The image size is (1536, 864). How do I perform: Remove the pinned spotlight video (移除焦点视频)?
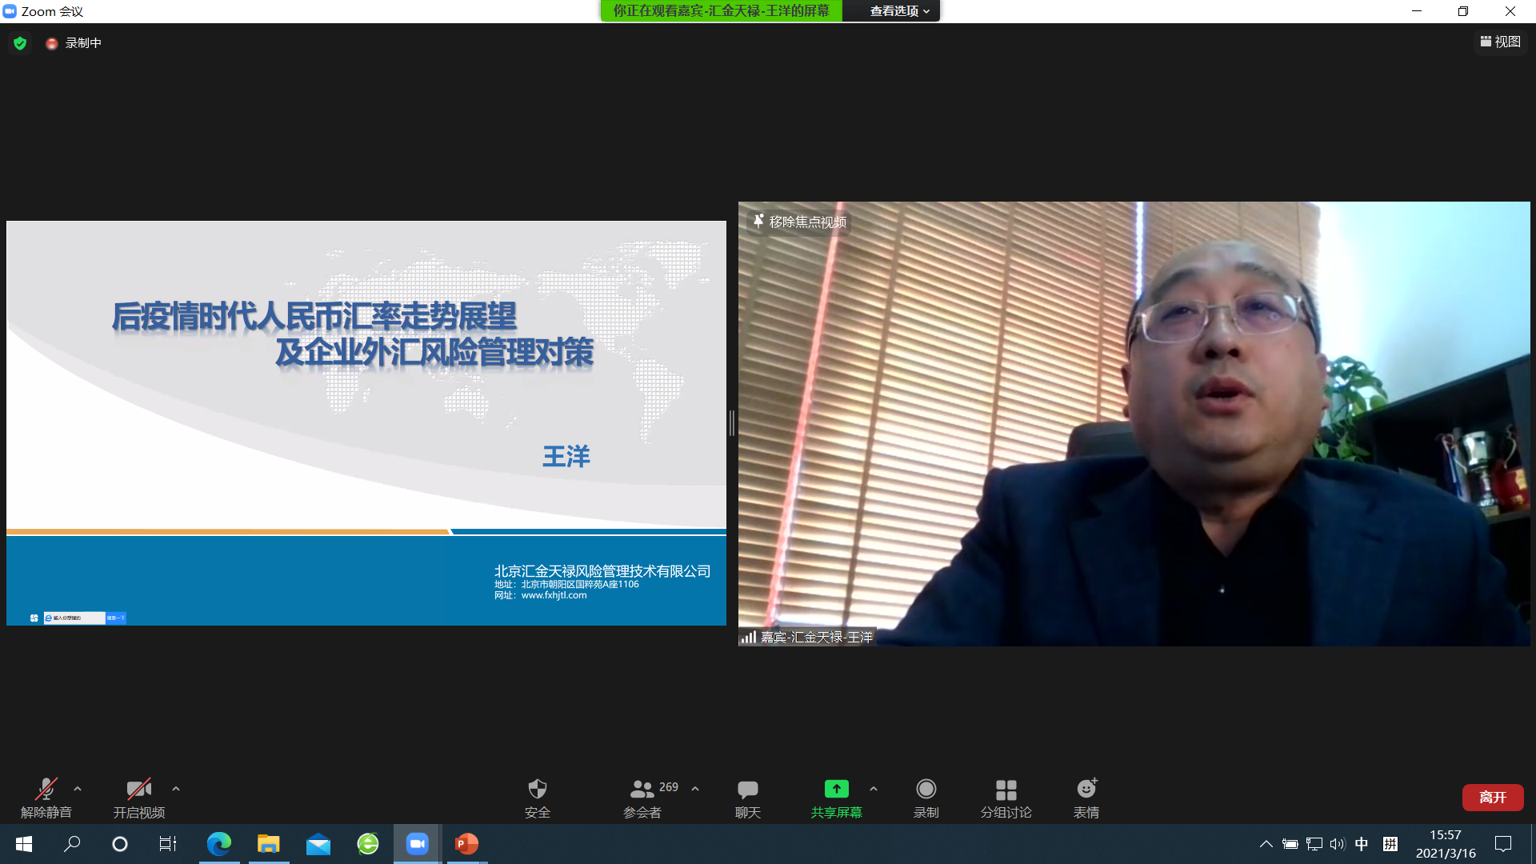coord(798,222)
